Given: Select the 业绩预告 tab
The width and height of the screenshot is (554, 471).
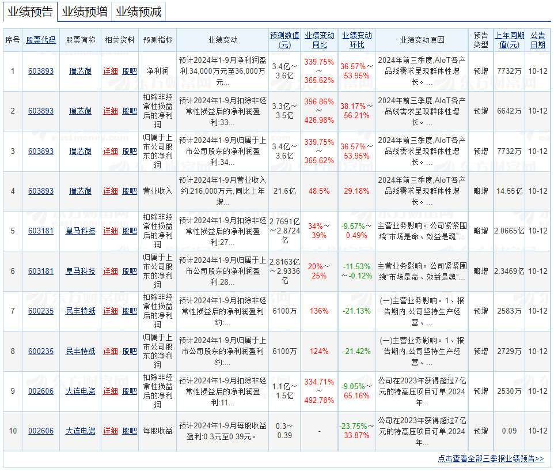Looking at the screenshot, I should point(30,12).
